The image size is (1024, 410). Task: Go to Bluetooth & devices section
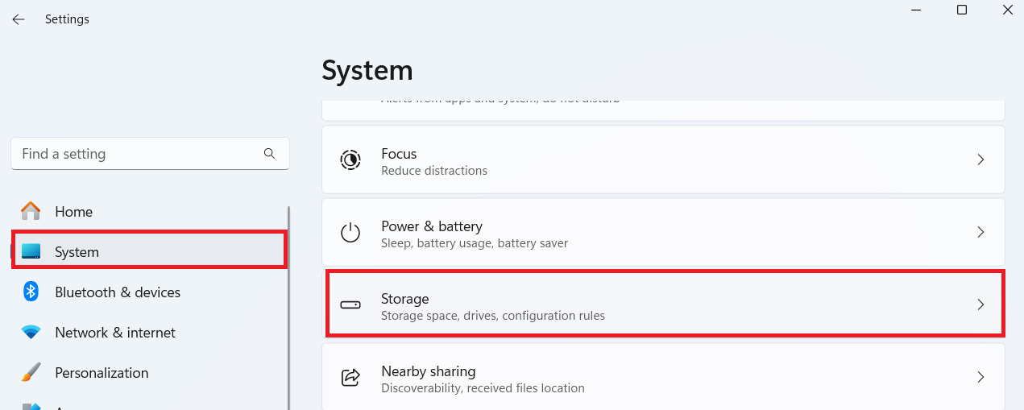(118, 292)
